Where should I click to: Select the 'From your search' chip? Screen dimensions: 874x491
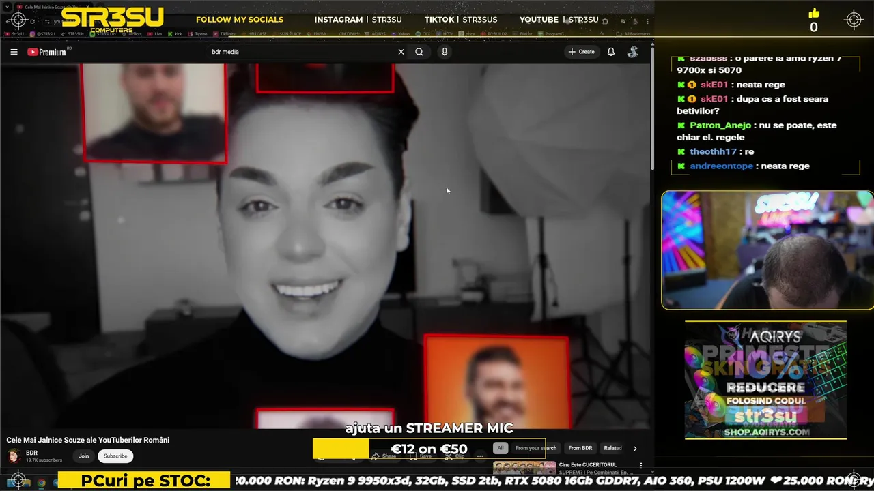(x=536, y=448)
